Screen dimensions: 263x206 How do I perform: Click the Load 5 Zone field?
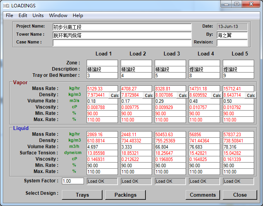pos(238,63)
